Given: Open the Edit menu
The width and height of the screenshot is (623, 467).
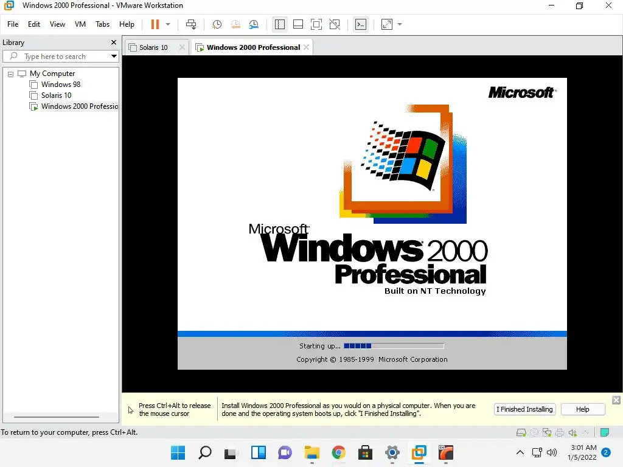Looking at the screenshot, I should point(34,24).
